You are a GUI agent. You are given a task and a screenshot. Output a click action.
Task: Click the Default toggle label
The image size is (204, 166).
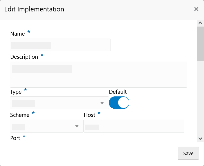click(118, 92)
